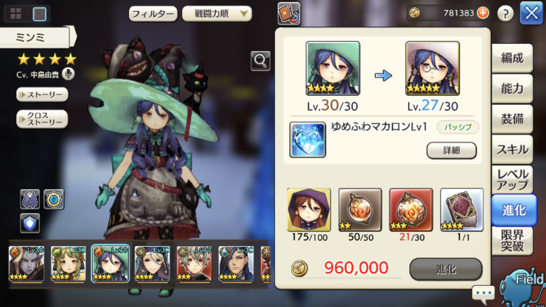546x307 pixels.
Task: Play the character voice microphone icon
Action: click(x=68, y=74)
